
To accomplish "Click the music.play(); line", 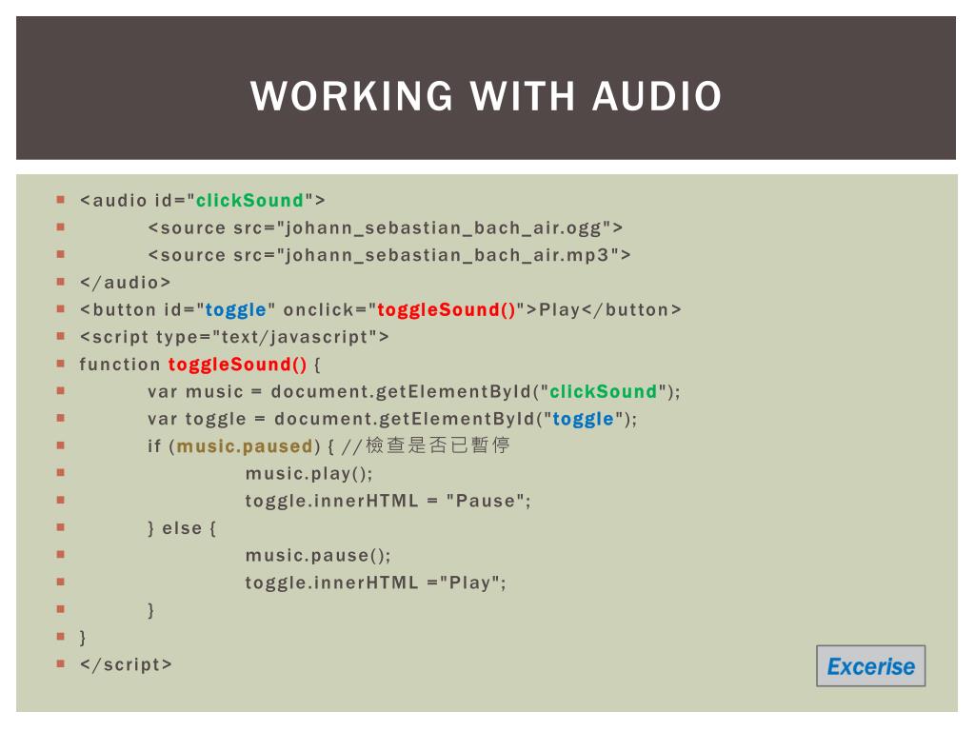I will [x=309, y=474].
